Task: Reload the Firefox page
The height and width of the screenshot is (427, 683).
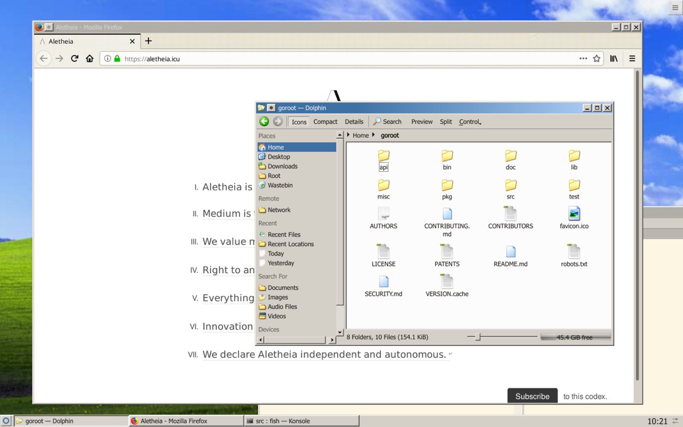Action: (75, 59)
